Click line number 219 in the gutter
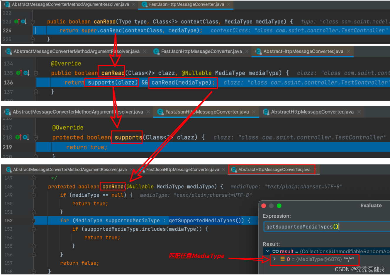 pyautogui.click(x=7, y=147)
